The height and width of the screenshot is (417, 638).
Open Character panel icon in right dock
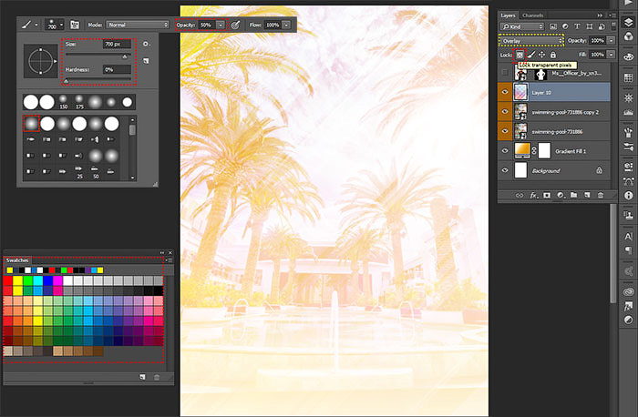point(628,236)
